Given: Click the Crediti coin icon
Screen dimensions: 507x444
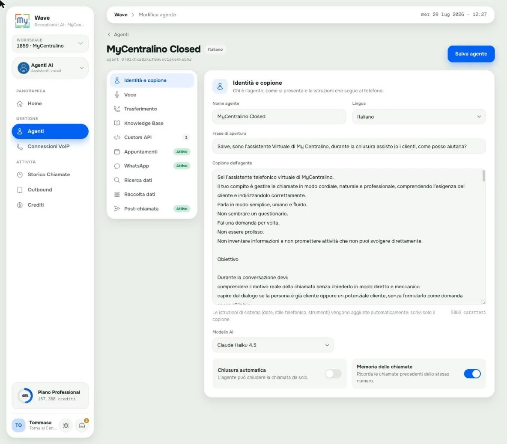Looking at the screenshot, I should [x=20, y=205].
